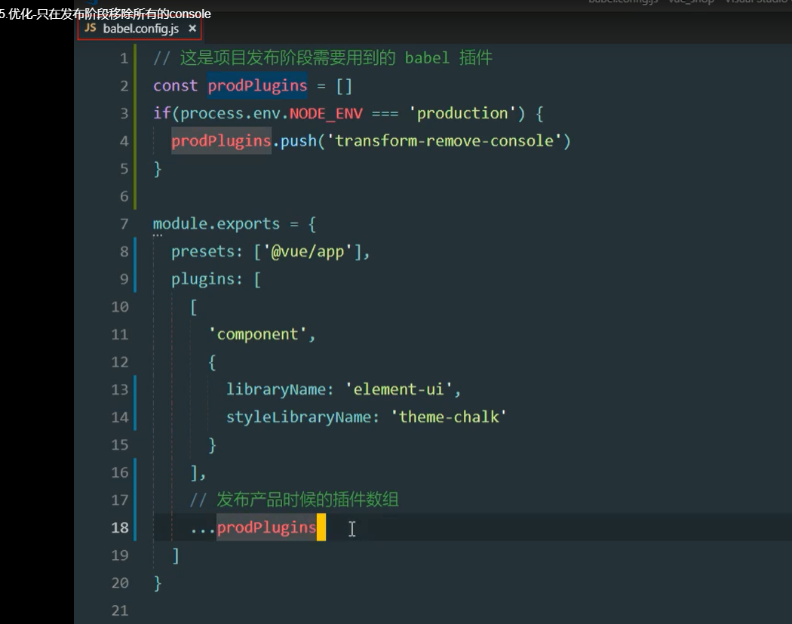Click 'babel' word in line 1 comment

point(427,58)
